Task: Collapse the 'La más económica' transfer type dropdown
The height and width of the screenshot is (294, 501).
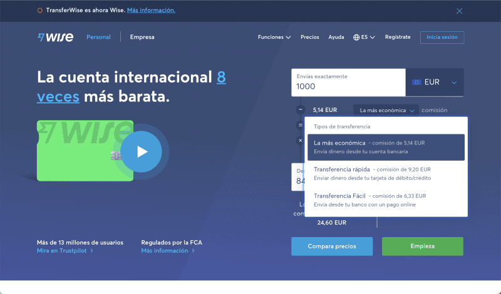Action: point(386,110)
